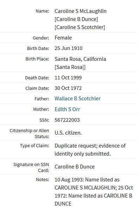139x208 pixels.
Task: Click the alternate name Caroline B Dunce
Action: click(76, 19)
